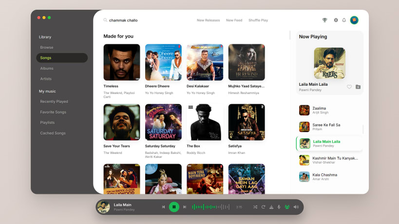Open the notifications bell
Screen dimensions: 399x224
(x=344, y=20)
